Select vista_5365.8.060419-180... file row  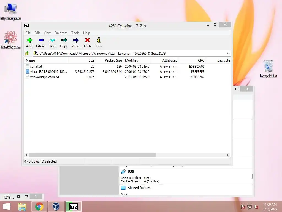point(127,71)
